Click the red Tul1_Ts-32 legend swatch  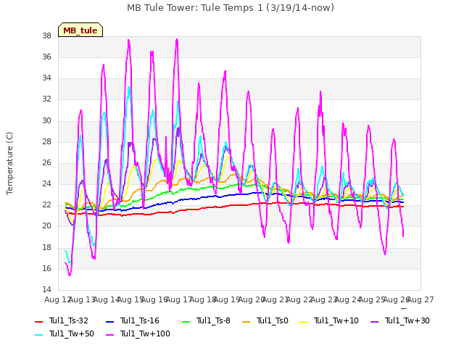click(38, 322)
